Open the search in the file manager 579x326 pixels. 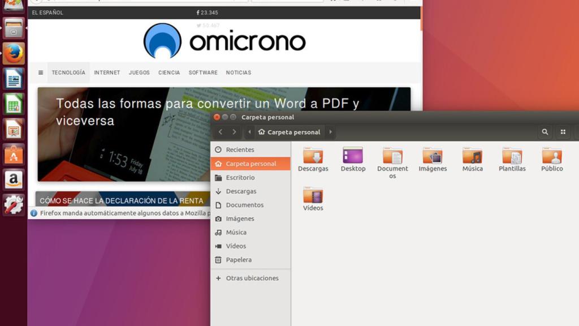coord(545,132)
